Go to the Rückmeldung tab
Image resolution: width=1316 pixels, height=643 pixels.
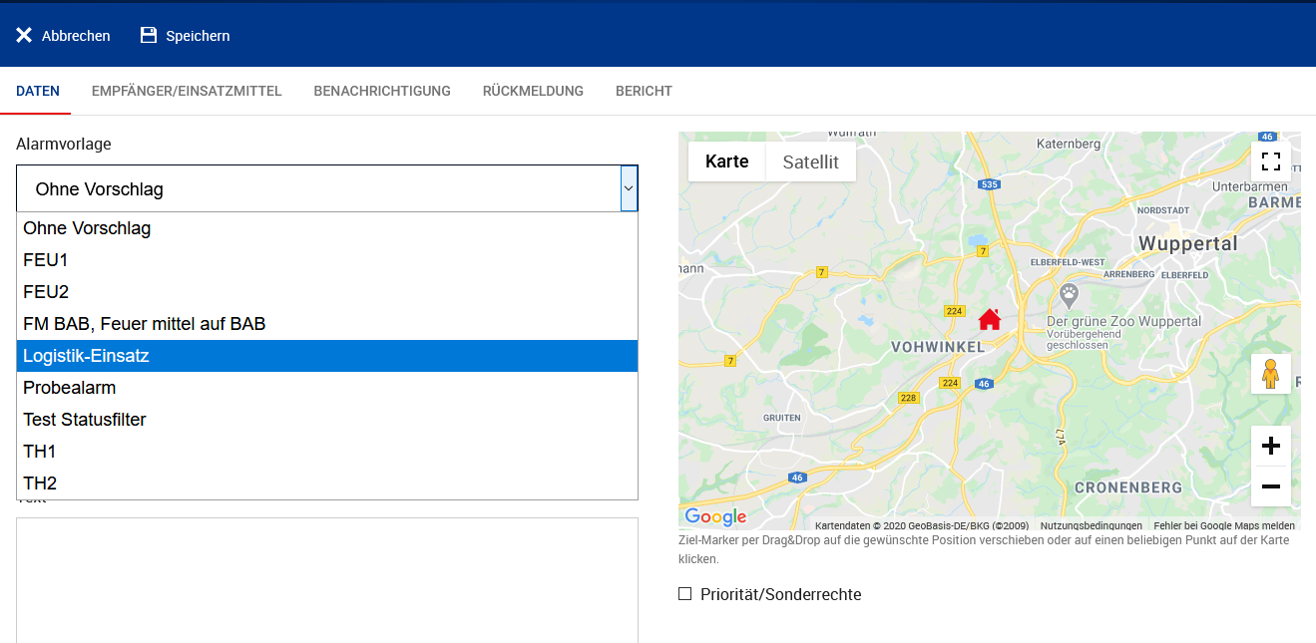pyautogui.click(x=533, y=91)
